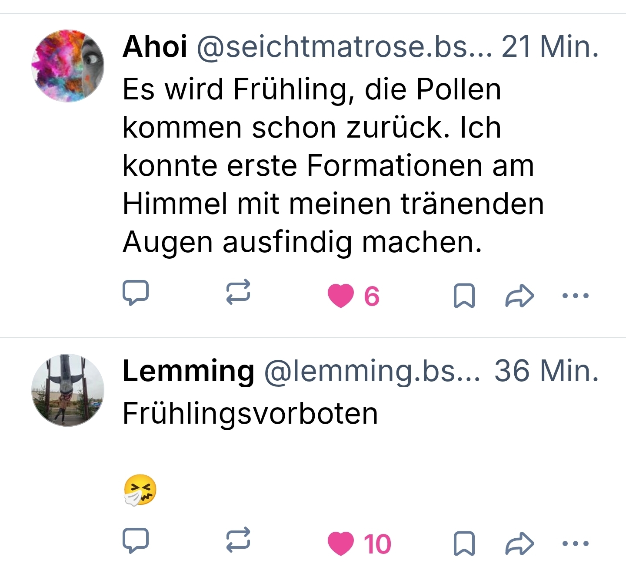626x583 pixels.
Task: Click the sneezing emoji in Lemming's post
Action: click(x=140, y=490)
